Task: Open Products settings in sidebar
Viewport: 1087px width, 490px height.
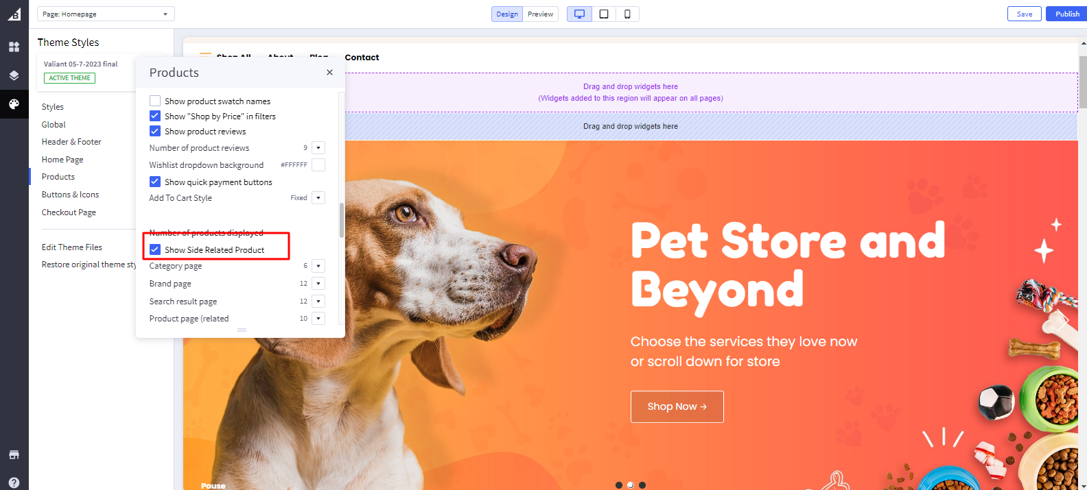Action: (58, 177)
